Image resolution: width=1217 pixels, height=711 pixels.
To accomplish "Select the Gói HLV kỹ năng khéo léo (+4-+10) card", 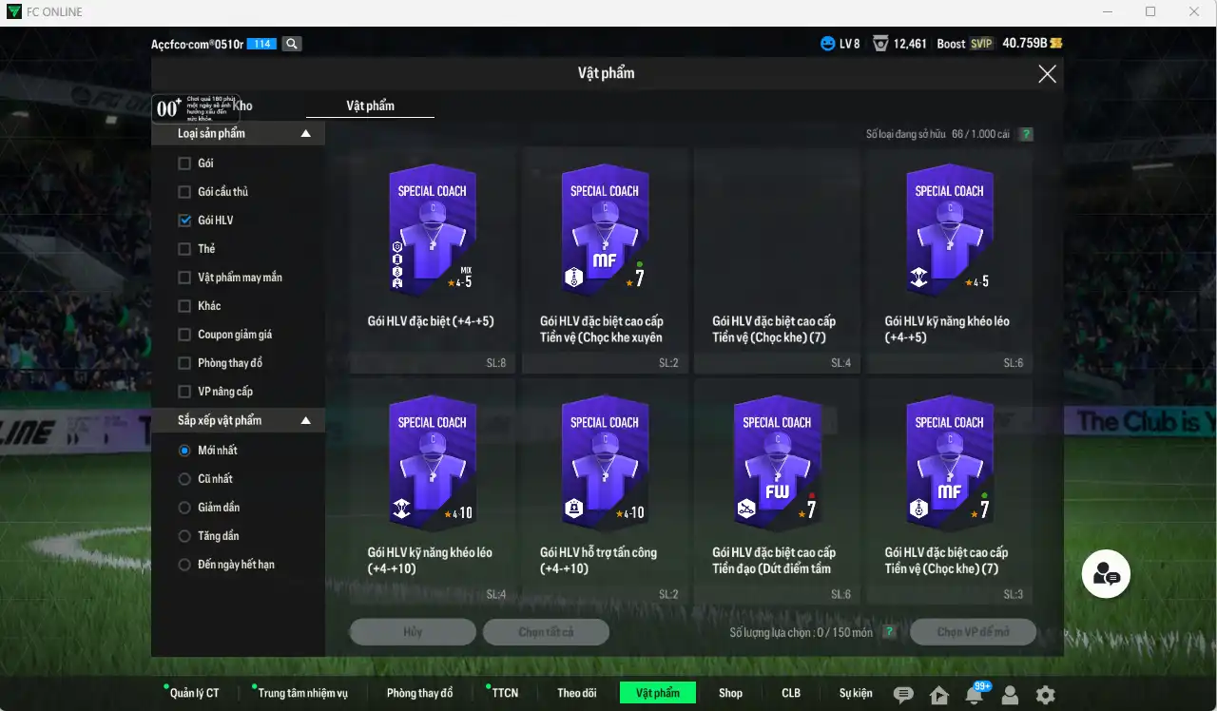I will click(432, 490).
